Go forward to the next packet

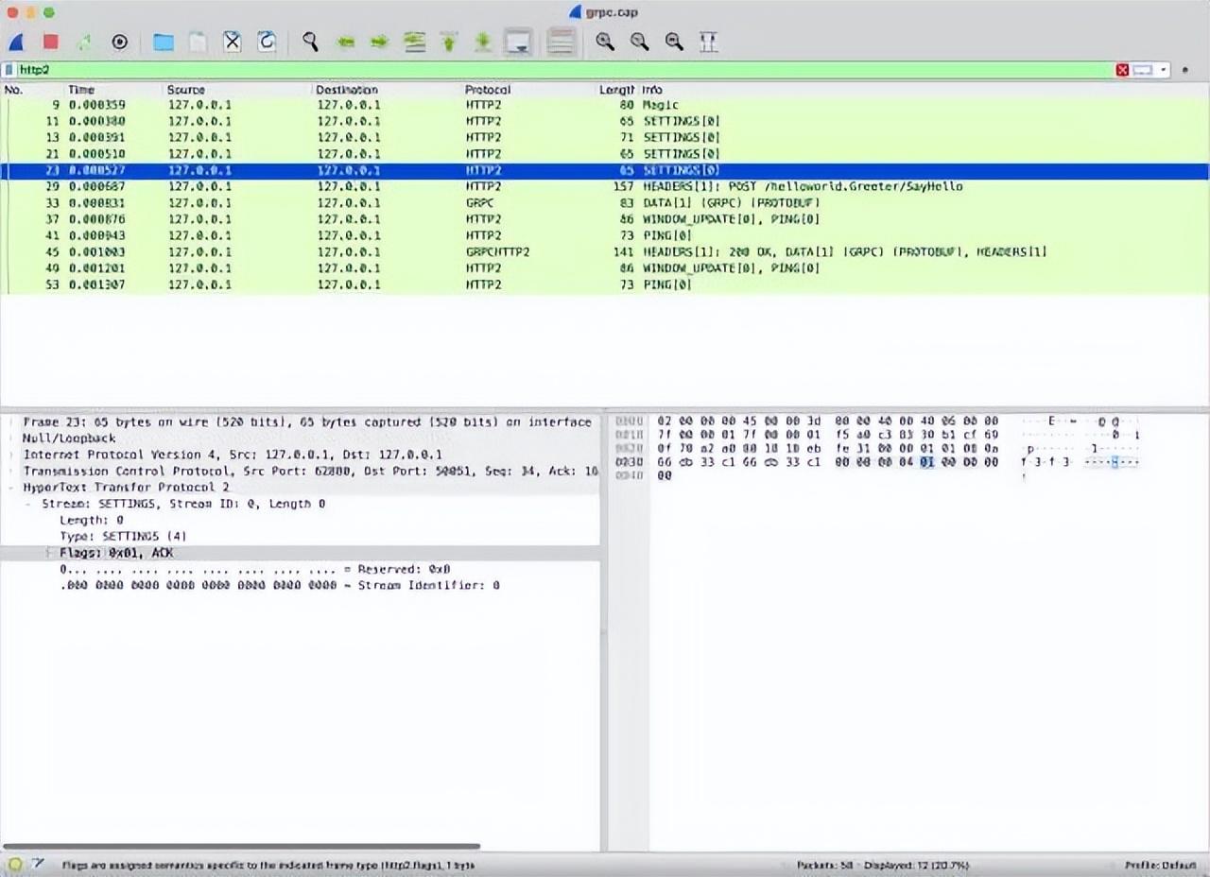pos(379,42)
